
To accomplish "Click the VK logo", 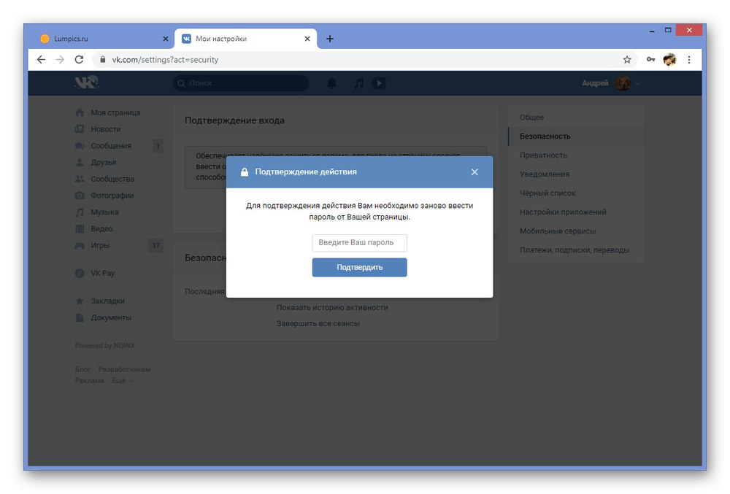I will 87,82.
